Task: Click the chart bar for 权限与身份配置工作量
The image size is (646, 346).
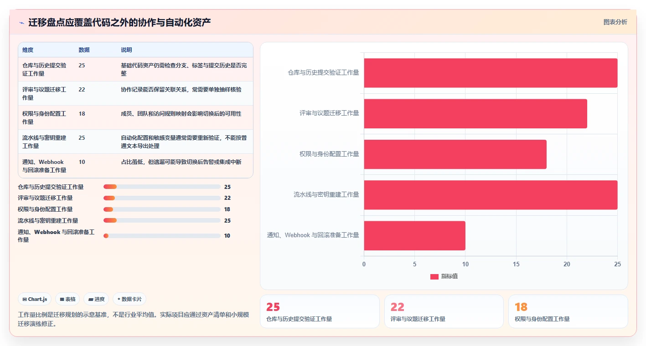Action: [455, 154]
